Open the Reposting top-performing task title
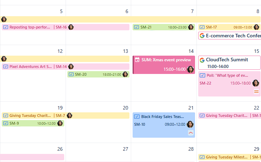This screenshot has width=261, height=162. tap(31, 27)
